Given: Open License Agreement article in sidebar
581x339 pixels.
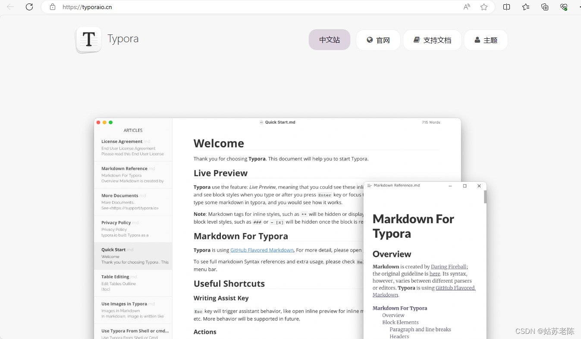Looking at the screenshot, I should 133,148.
